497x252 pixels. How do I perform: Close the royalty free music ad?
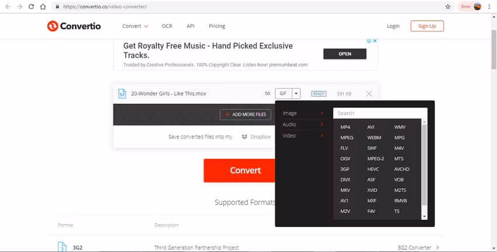coord(375,41)
